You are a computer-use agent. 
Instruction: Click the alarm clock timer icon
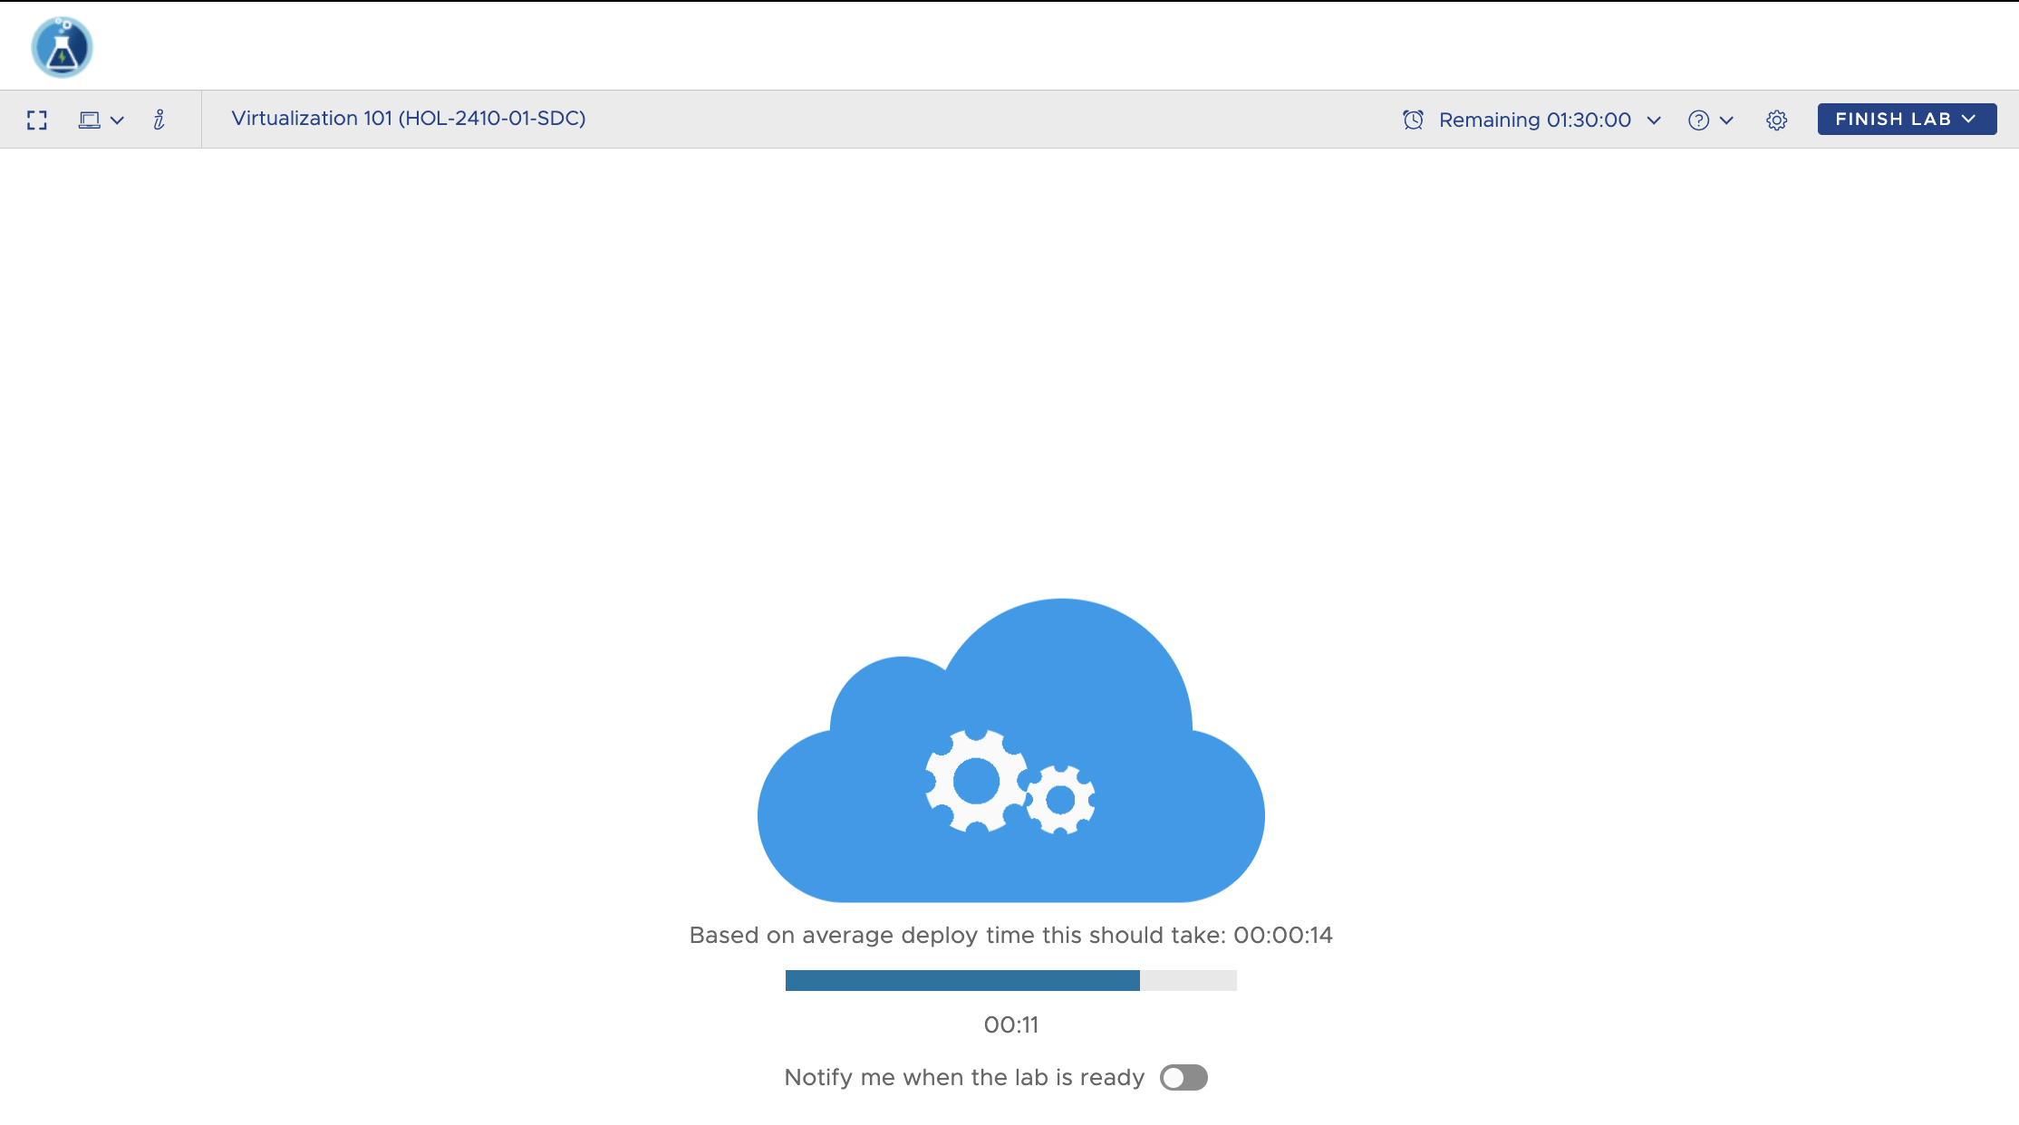point(1413,120)
